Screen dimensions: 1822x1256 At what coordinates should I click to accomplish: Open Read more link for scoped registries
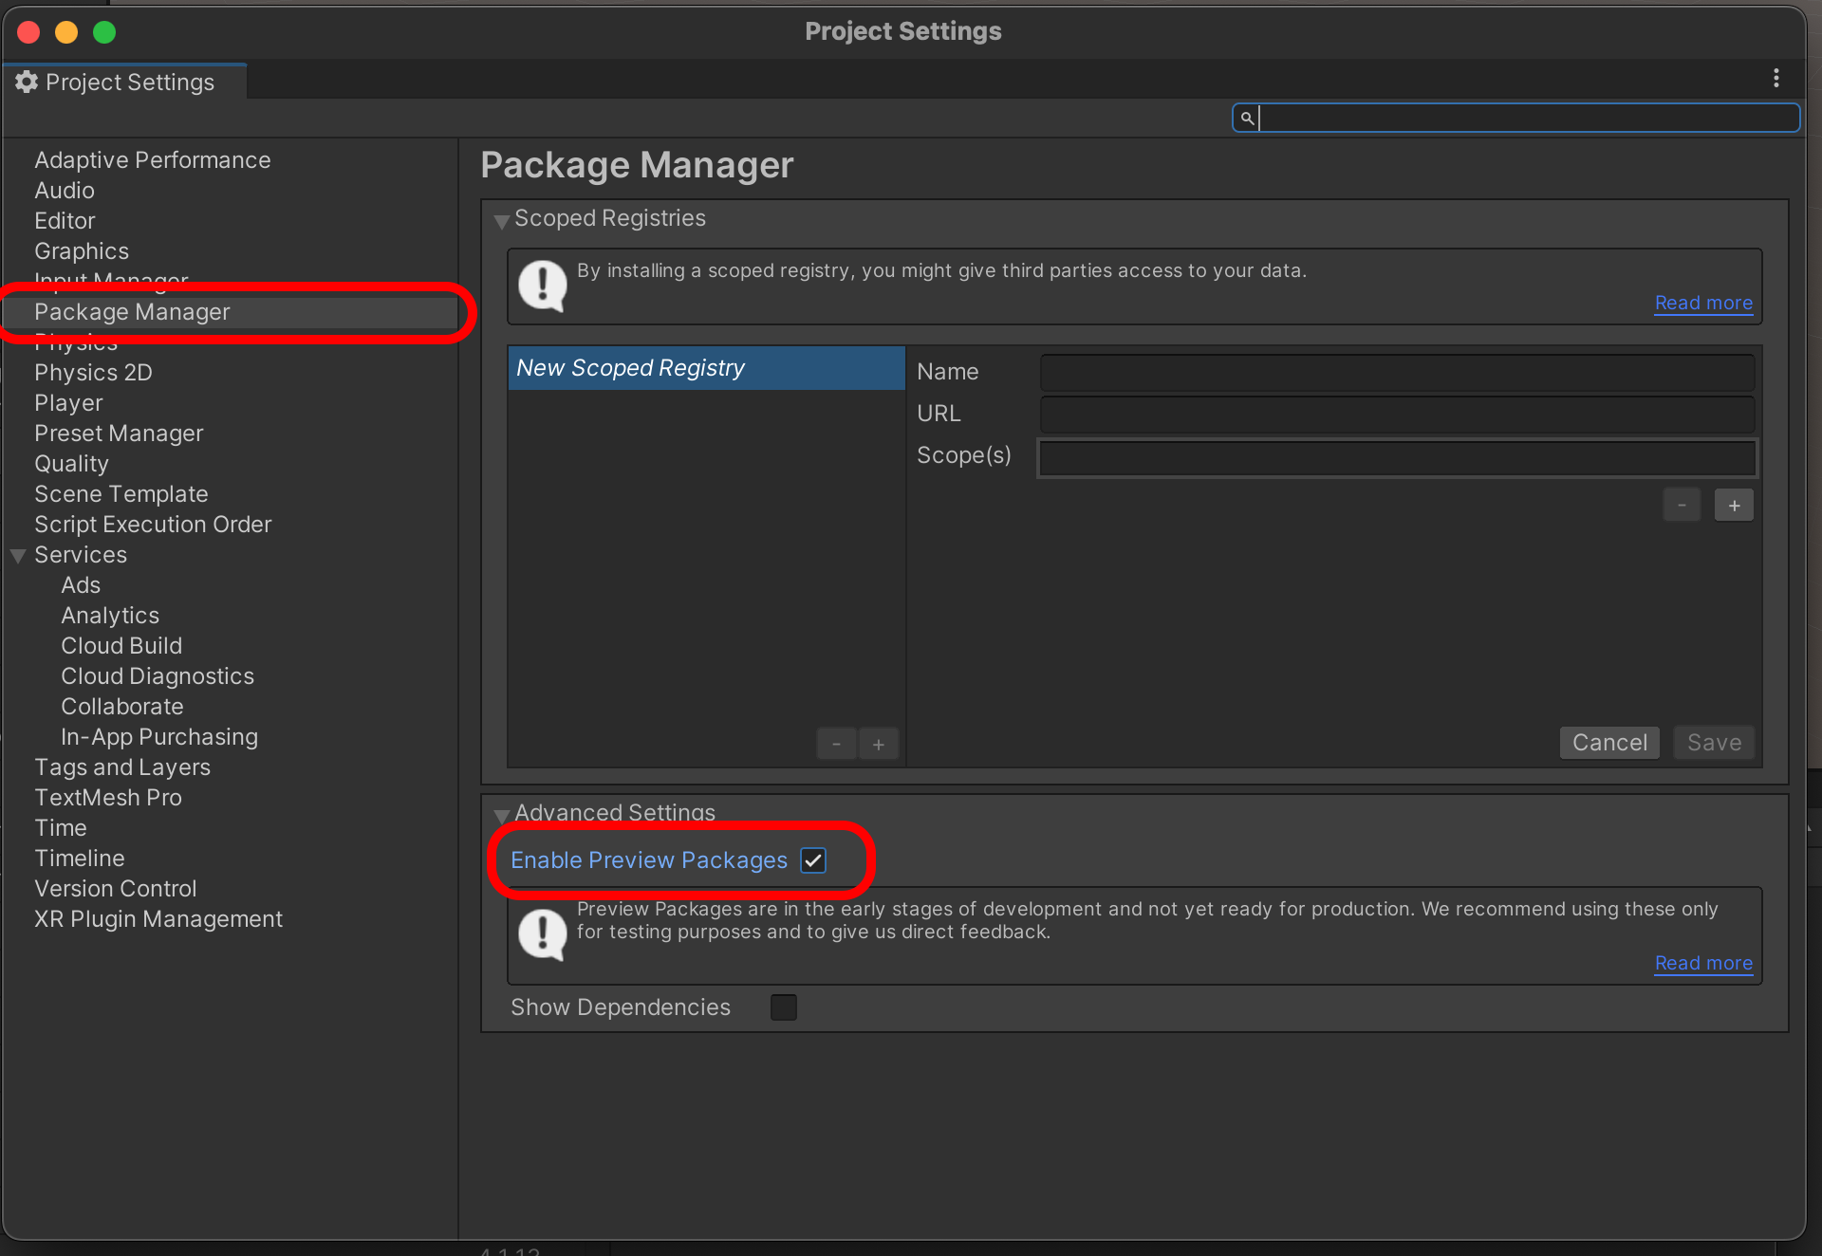point(1702,304)
